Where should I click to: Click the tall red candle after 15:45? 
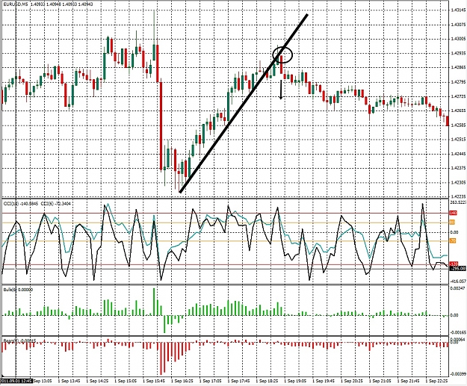[x=161, y=126]
